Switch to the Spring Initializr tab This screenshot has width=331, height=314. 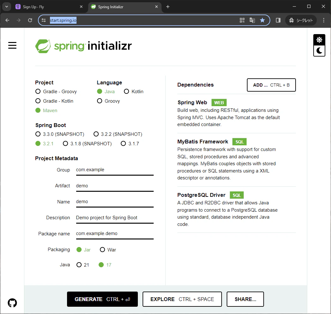[125, 7]
